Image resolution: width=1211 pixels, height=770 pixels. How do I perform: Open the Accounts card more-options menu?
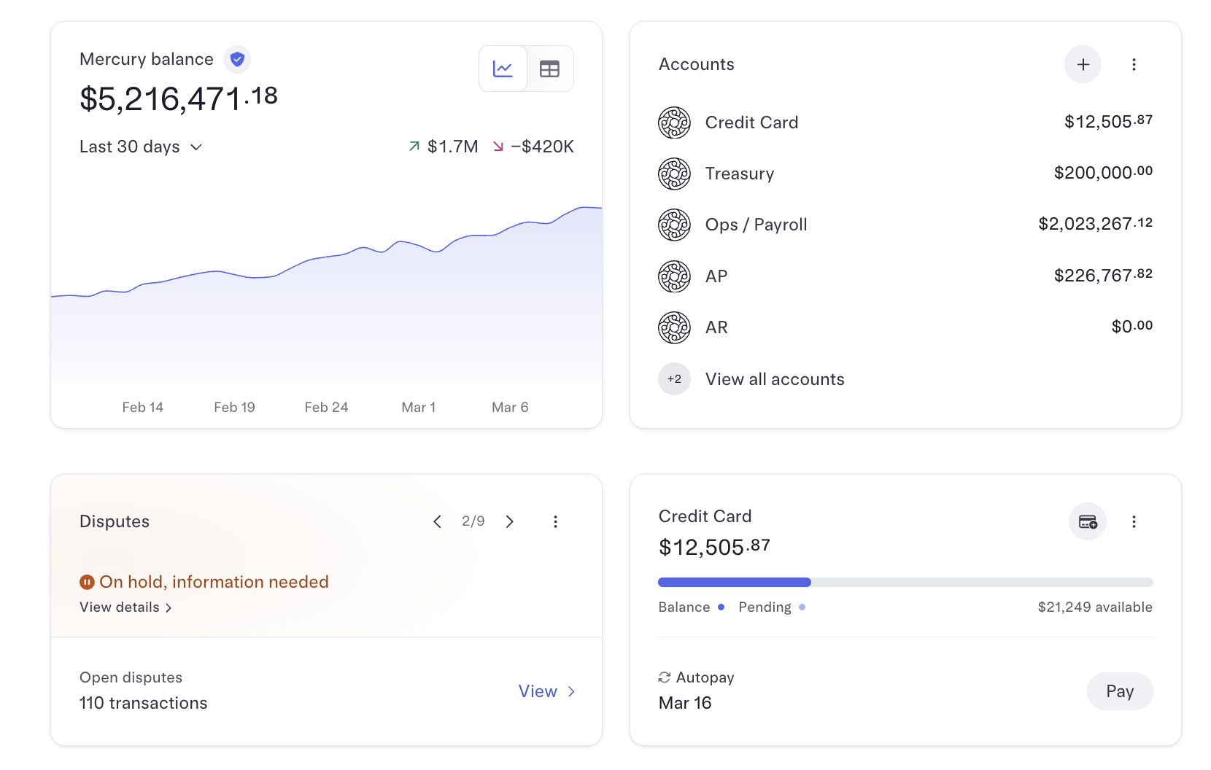click(x=1134, y=64)
